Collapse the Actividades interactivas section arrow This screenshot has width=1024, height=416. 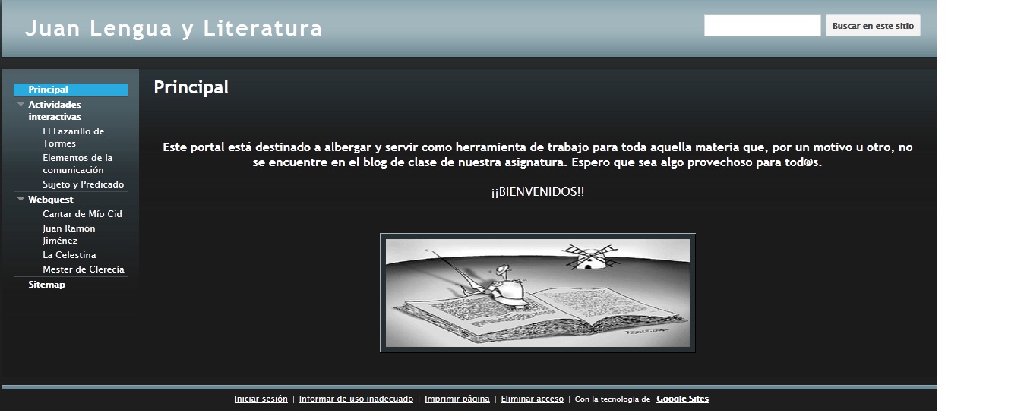point(21,105)
